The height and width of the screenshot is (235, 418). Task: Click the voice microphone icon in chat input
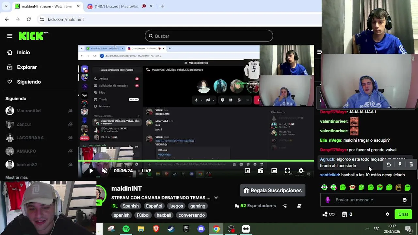point(328,200)
